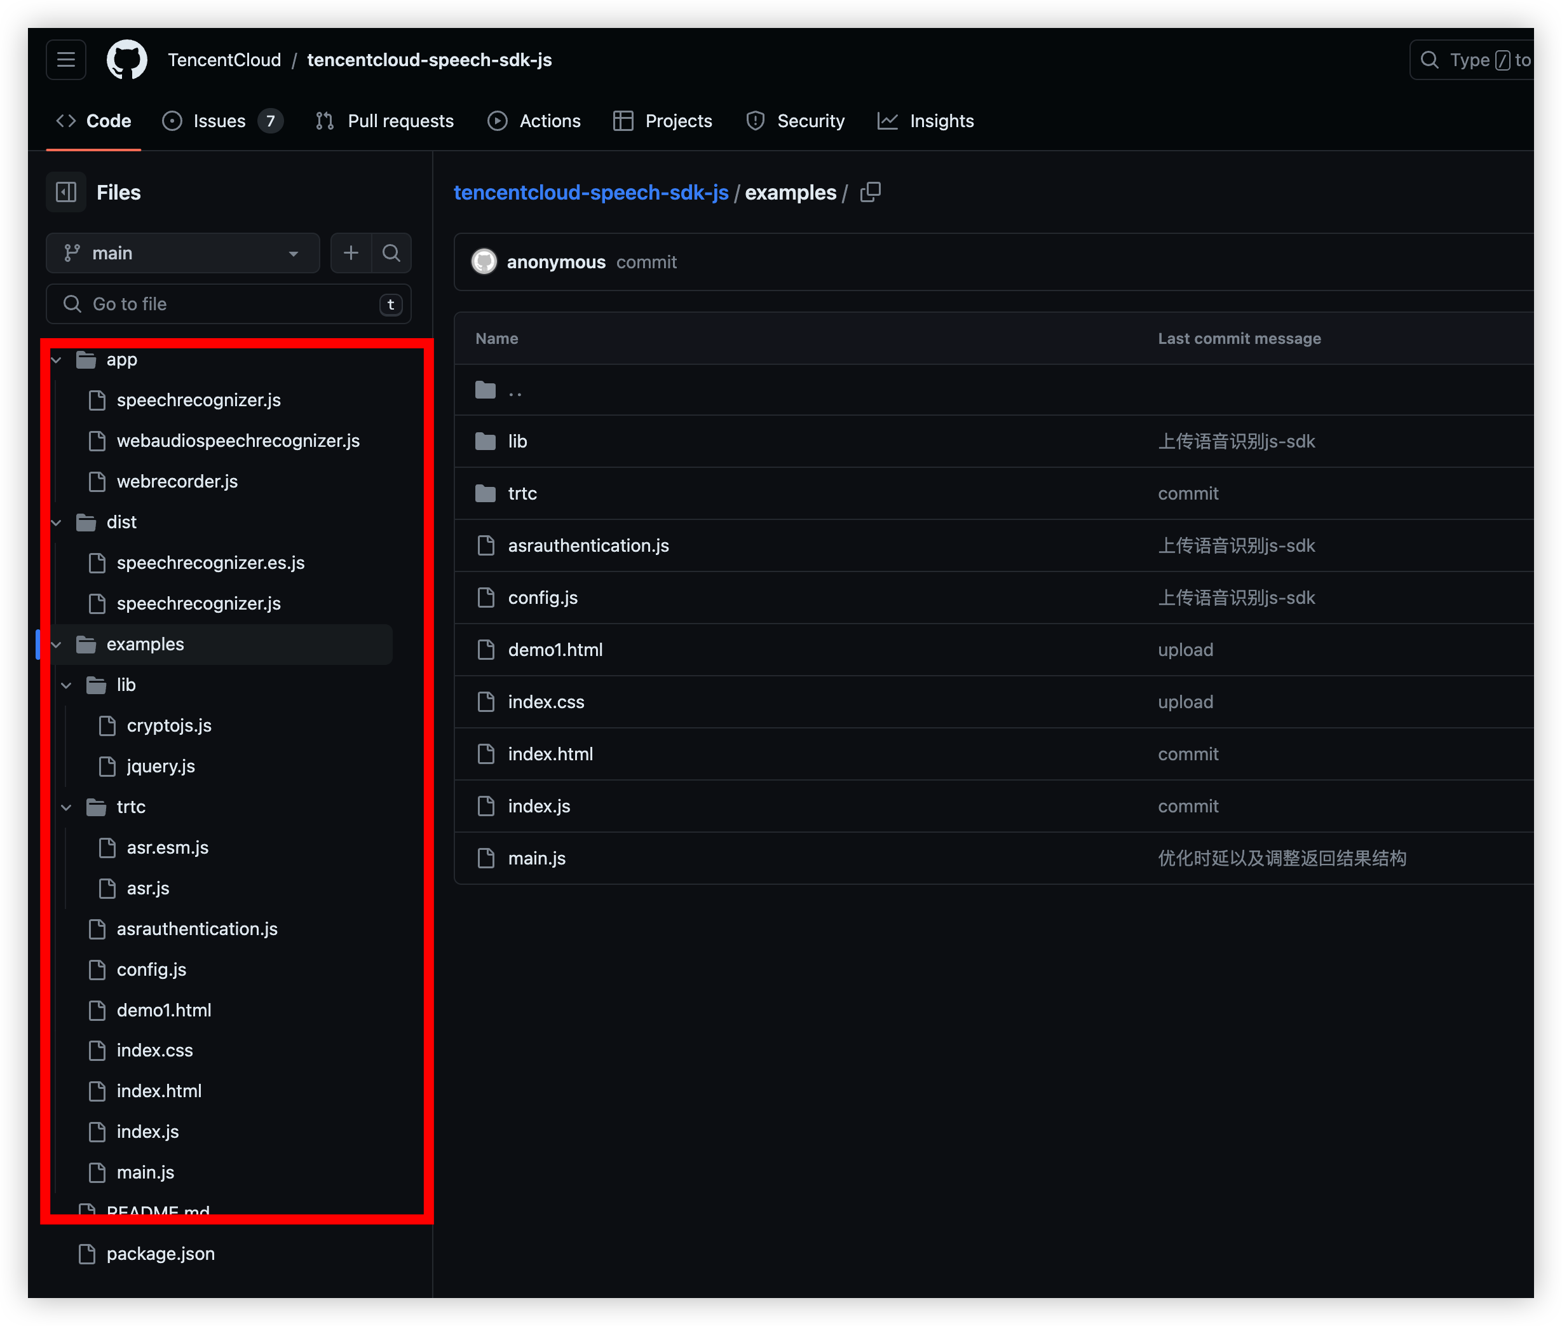
Task: Select asr.js in the file tree
Action: pyautogui.click(x=148, y=888)
